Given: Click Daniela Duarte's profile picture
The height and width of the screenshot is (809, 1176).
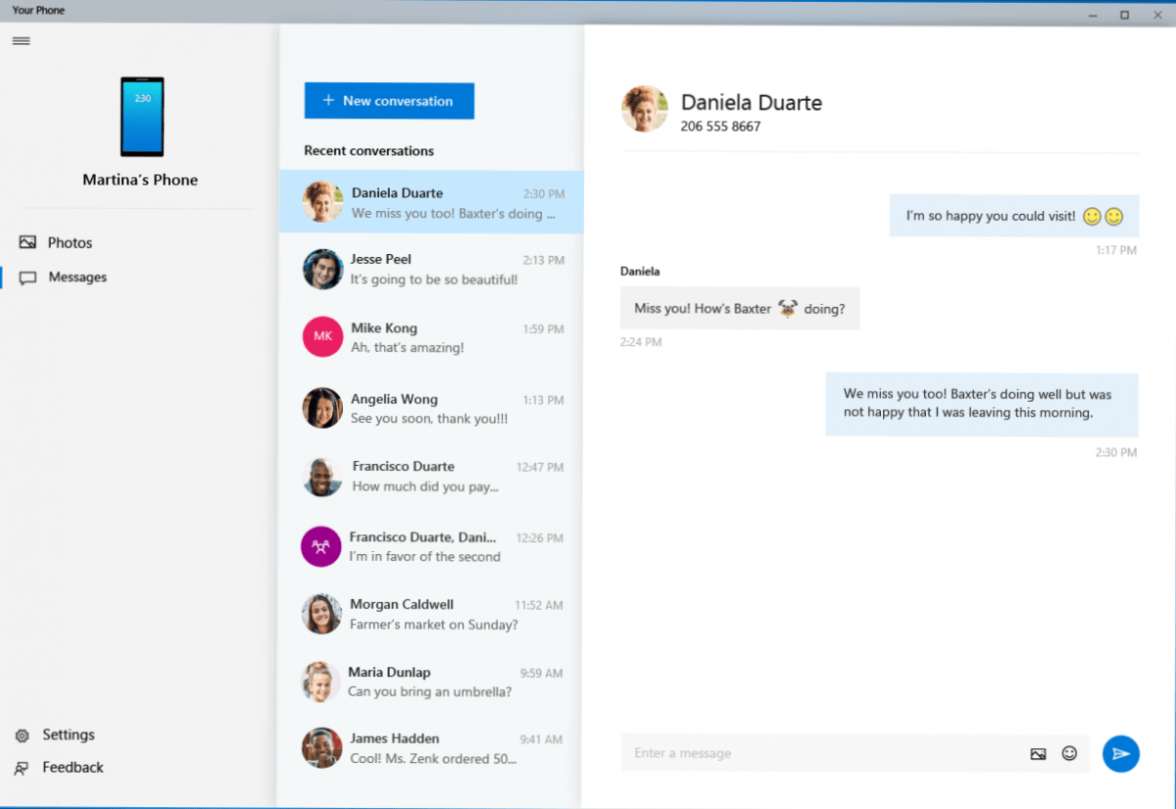Looking at the screenshot, I should tap(644, 108).
